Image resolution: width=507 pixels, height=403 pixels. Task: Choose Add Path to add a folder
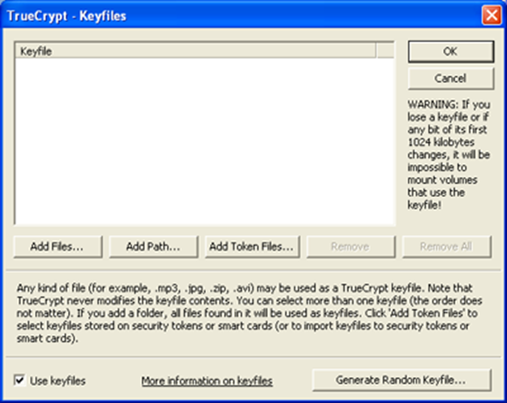pyautogui.click(x=153, y=247)
